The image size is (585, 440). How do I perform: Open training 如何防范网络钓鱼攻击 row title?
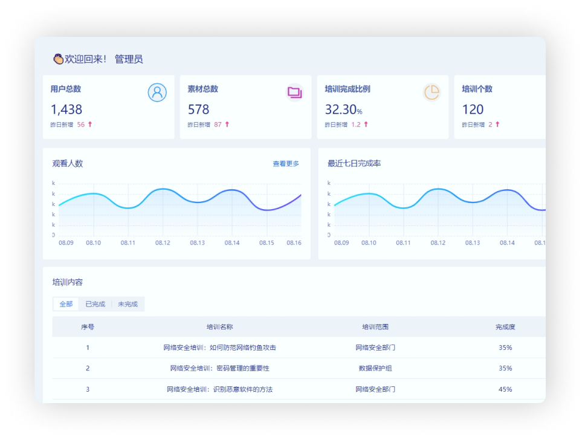point(219,348)
